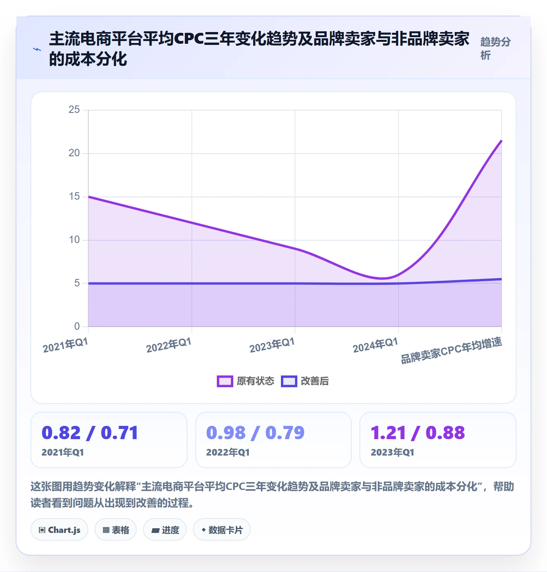
Task: Click the 原有状态 legend label
Action: [256, 381]
